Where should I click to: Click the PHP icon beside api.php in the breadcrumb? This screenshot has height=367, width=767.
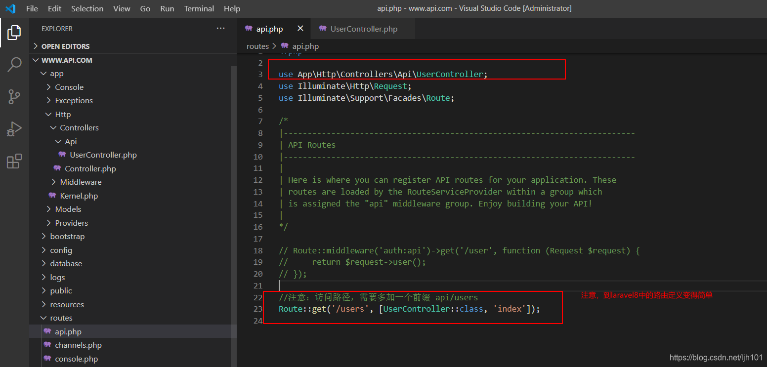point(285,46)
